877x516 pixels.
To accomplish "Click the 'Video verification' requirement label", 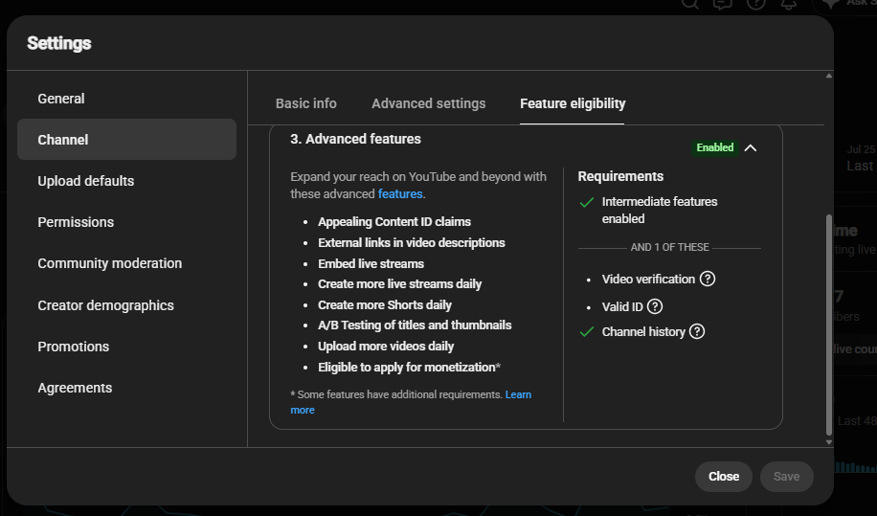I will [x=648, y=279].
